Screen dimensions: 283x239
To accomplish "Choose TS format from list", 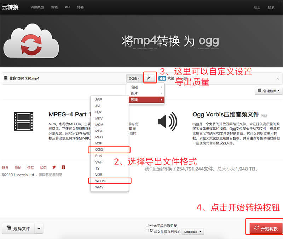I will pos(110,169).
